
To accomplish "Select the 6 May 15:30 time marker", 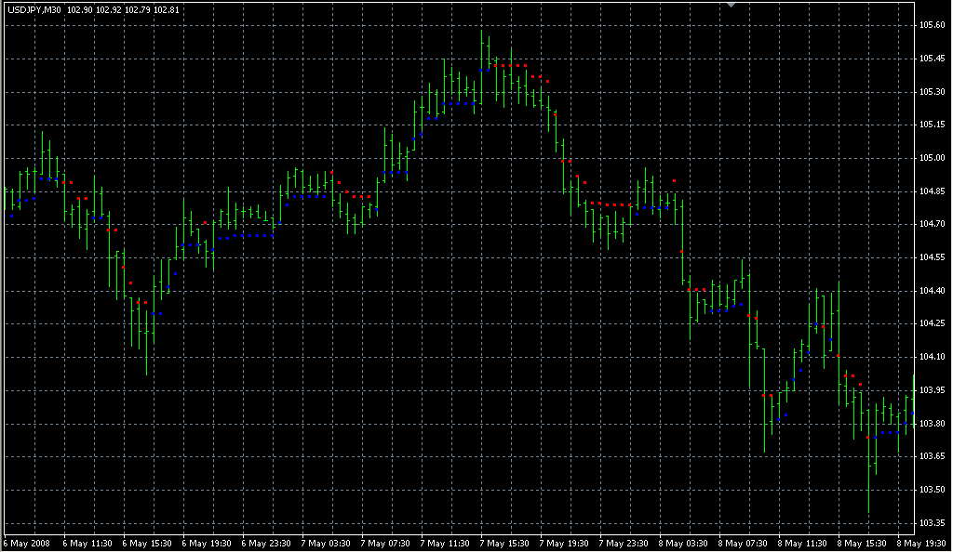I will click(x=147, y=543).
